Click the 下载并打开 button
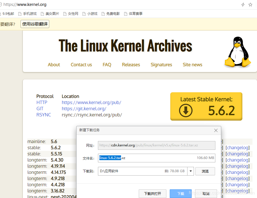The image size is (257, 198). [x=153, y=194]
